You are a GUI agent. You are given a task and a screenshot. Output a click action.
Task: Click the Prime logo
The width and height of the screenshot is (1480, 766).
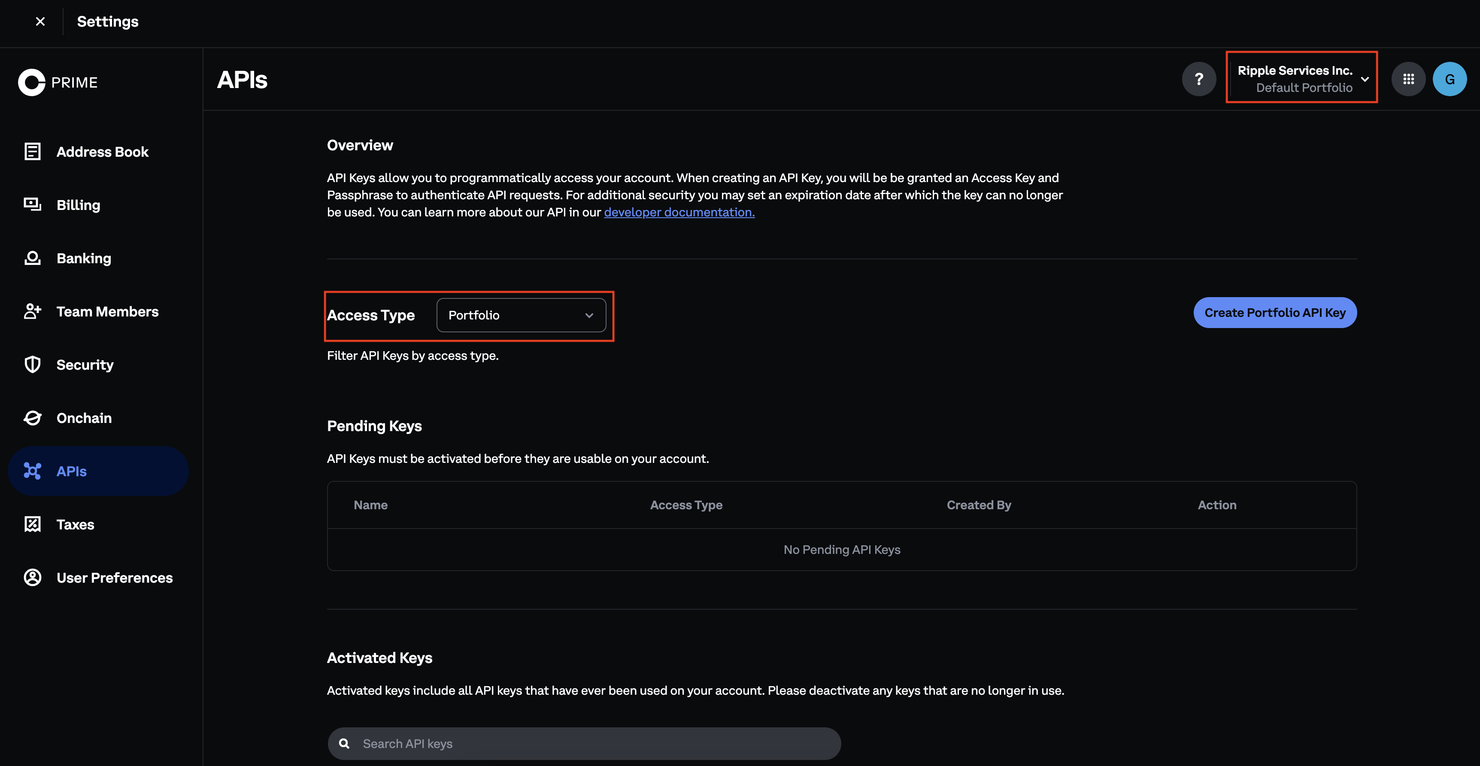pos(58,82)
